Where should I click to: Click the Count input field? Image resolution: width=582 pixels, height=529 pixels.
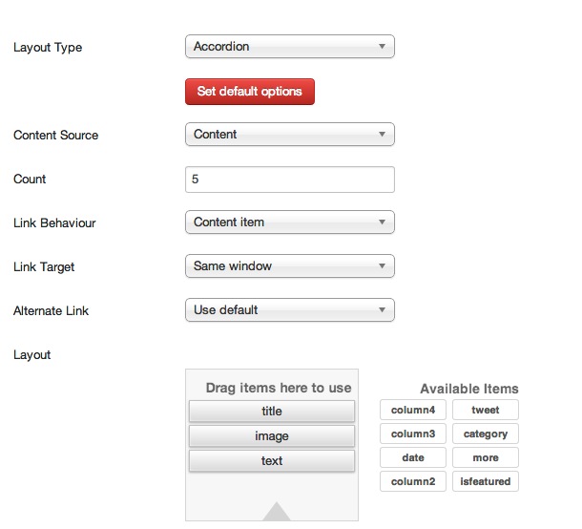point(289,180)
